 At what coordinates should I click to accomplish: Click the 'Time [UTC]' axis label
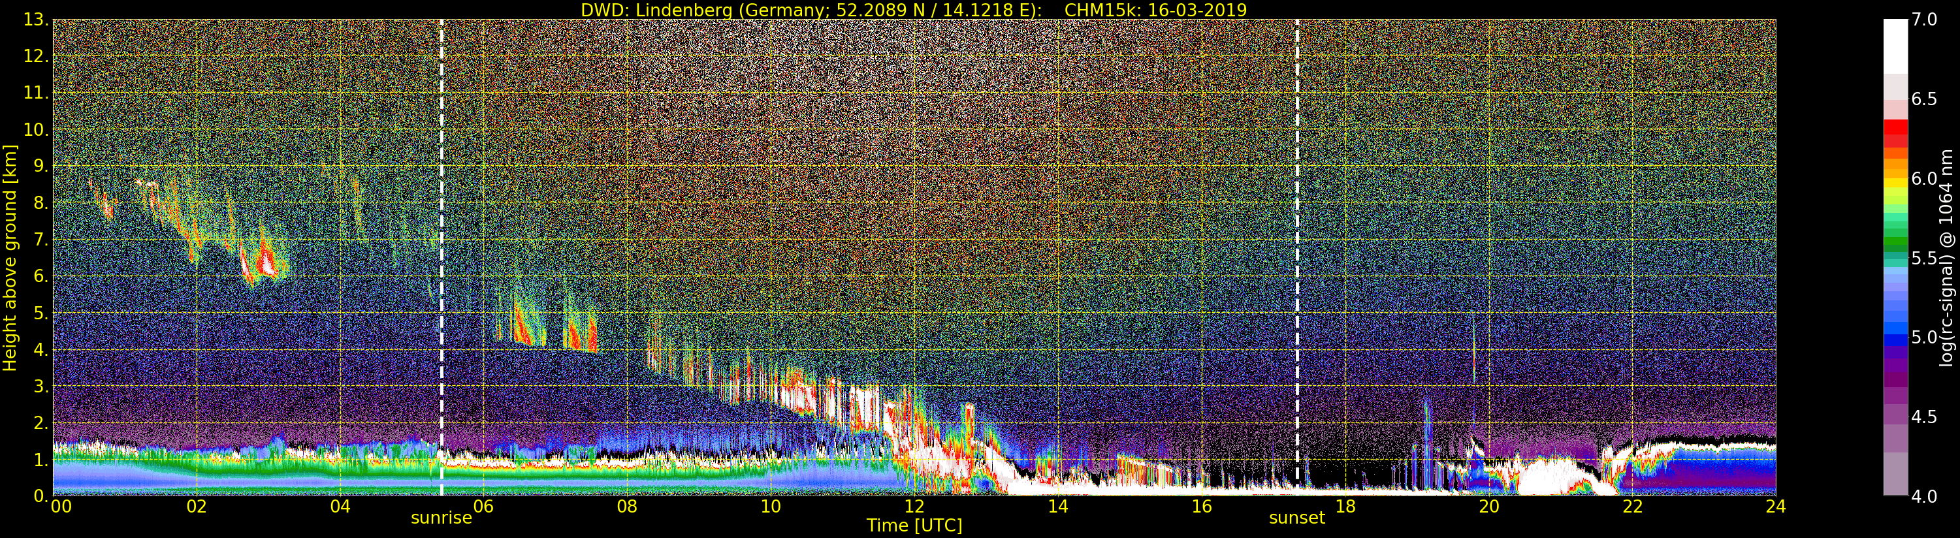point(914,526)
